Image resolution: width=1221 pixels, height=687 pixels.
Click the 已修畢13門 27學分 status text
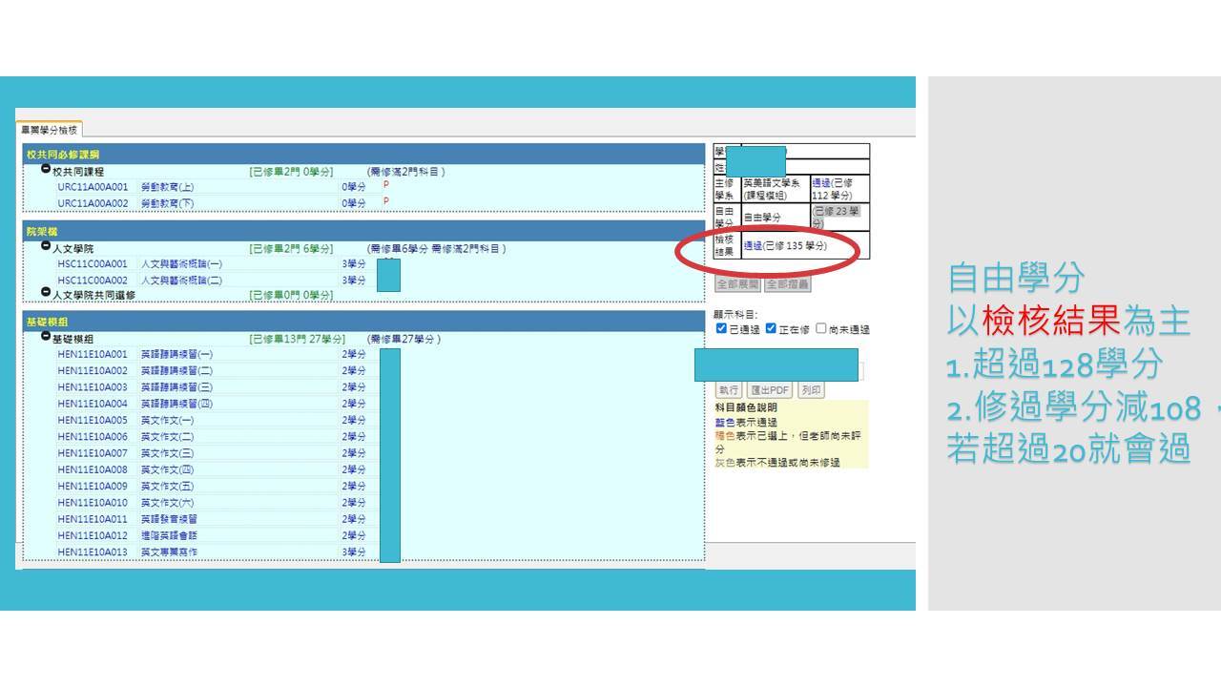297,339
